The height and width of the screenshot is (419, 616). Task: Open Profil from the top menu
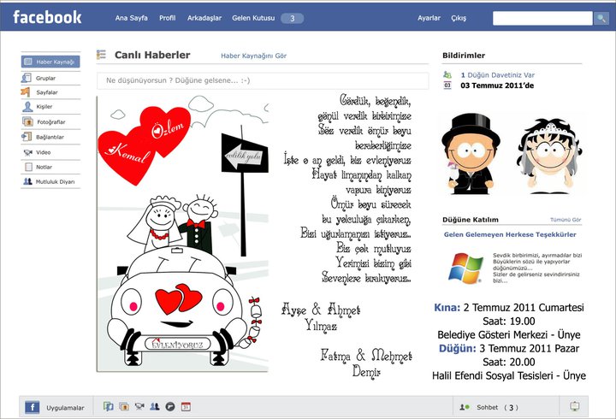pos(168,18)
